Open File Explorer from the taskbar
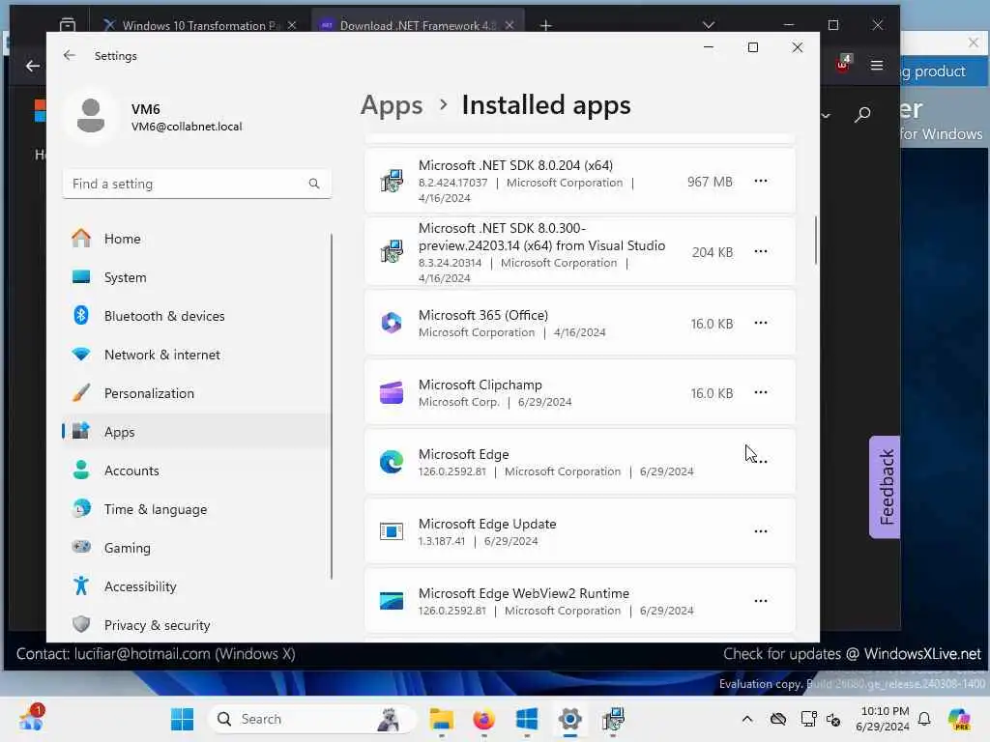The image size is (990, 742). (x=441, y=719)
